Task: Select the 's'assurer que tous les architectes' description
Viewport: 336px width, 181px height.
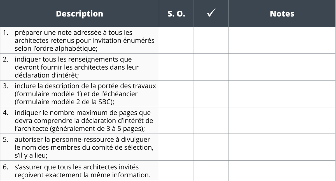Action: point(83,171)
